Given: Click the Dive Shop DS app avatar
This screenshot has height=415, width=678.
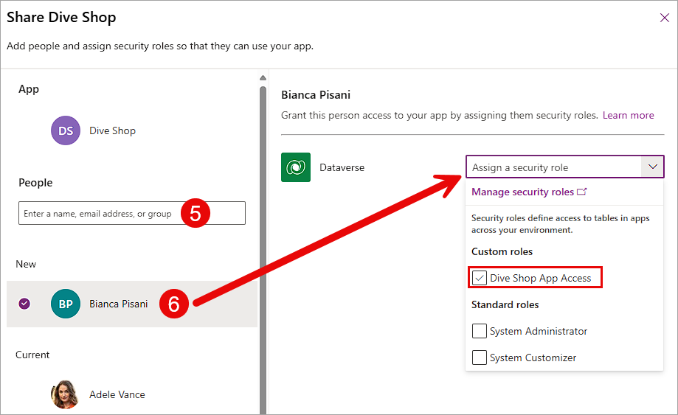Looking at the screenshot, I should 66,130.
